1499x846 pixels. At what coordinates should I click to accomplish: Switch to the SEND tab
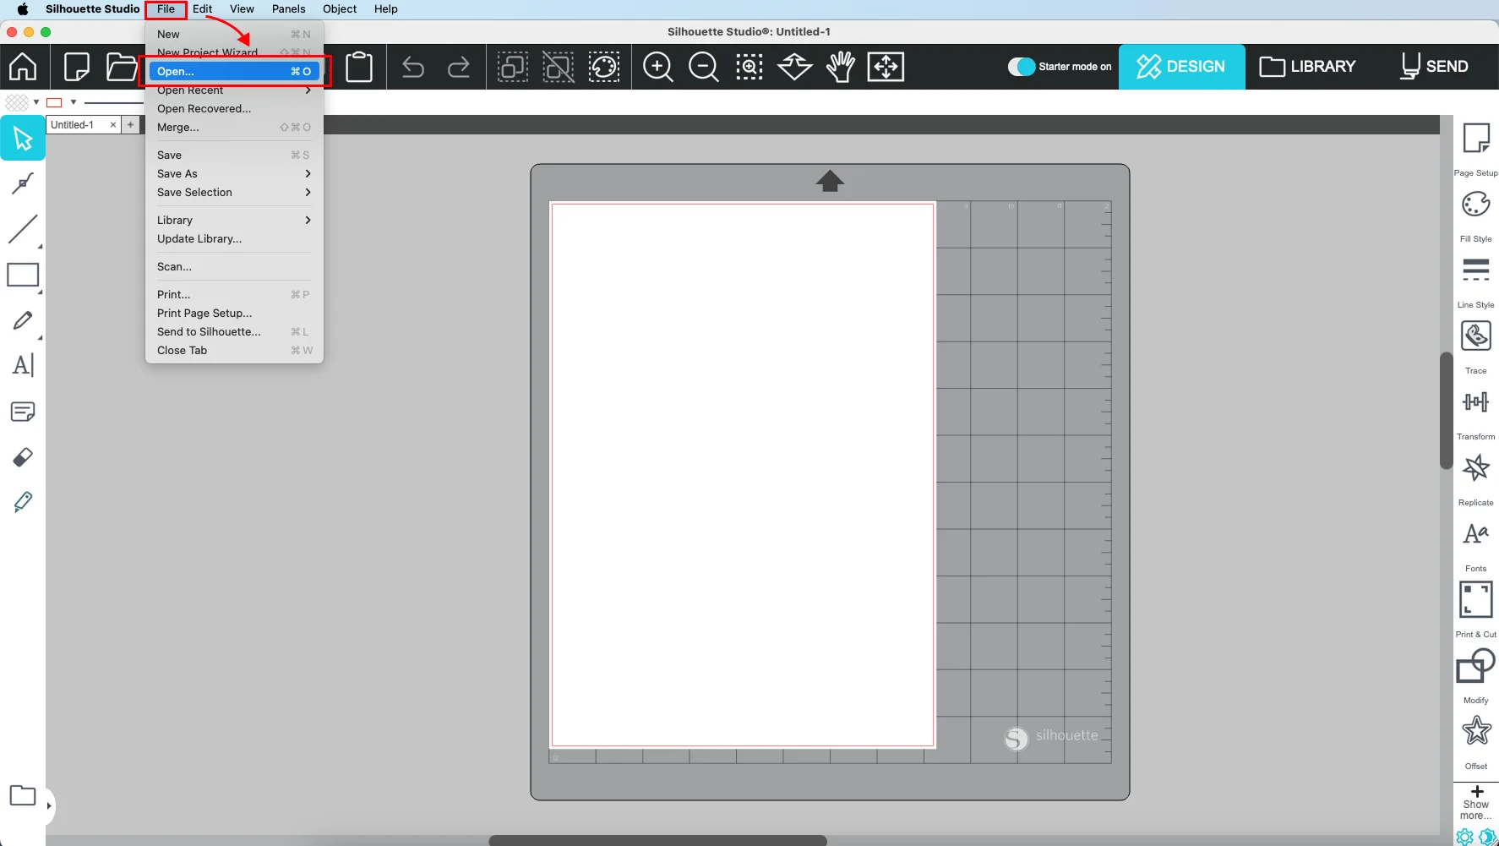coord(1434,67)
